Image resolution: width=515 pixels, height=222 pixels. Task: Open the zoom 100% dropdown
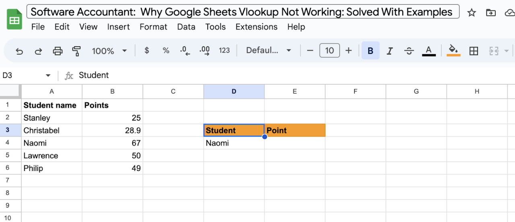tap(109, 51)
